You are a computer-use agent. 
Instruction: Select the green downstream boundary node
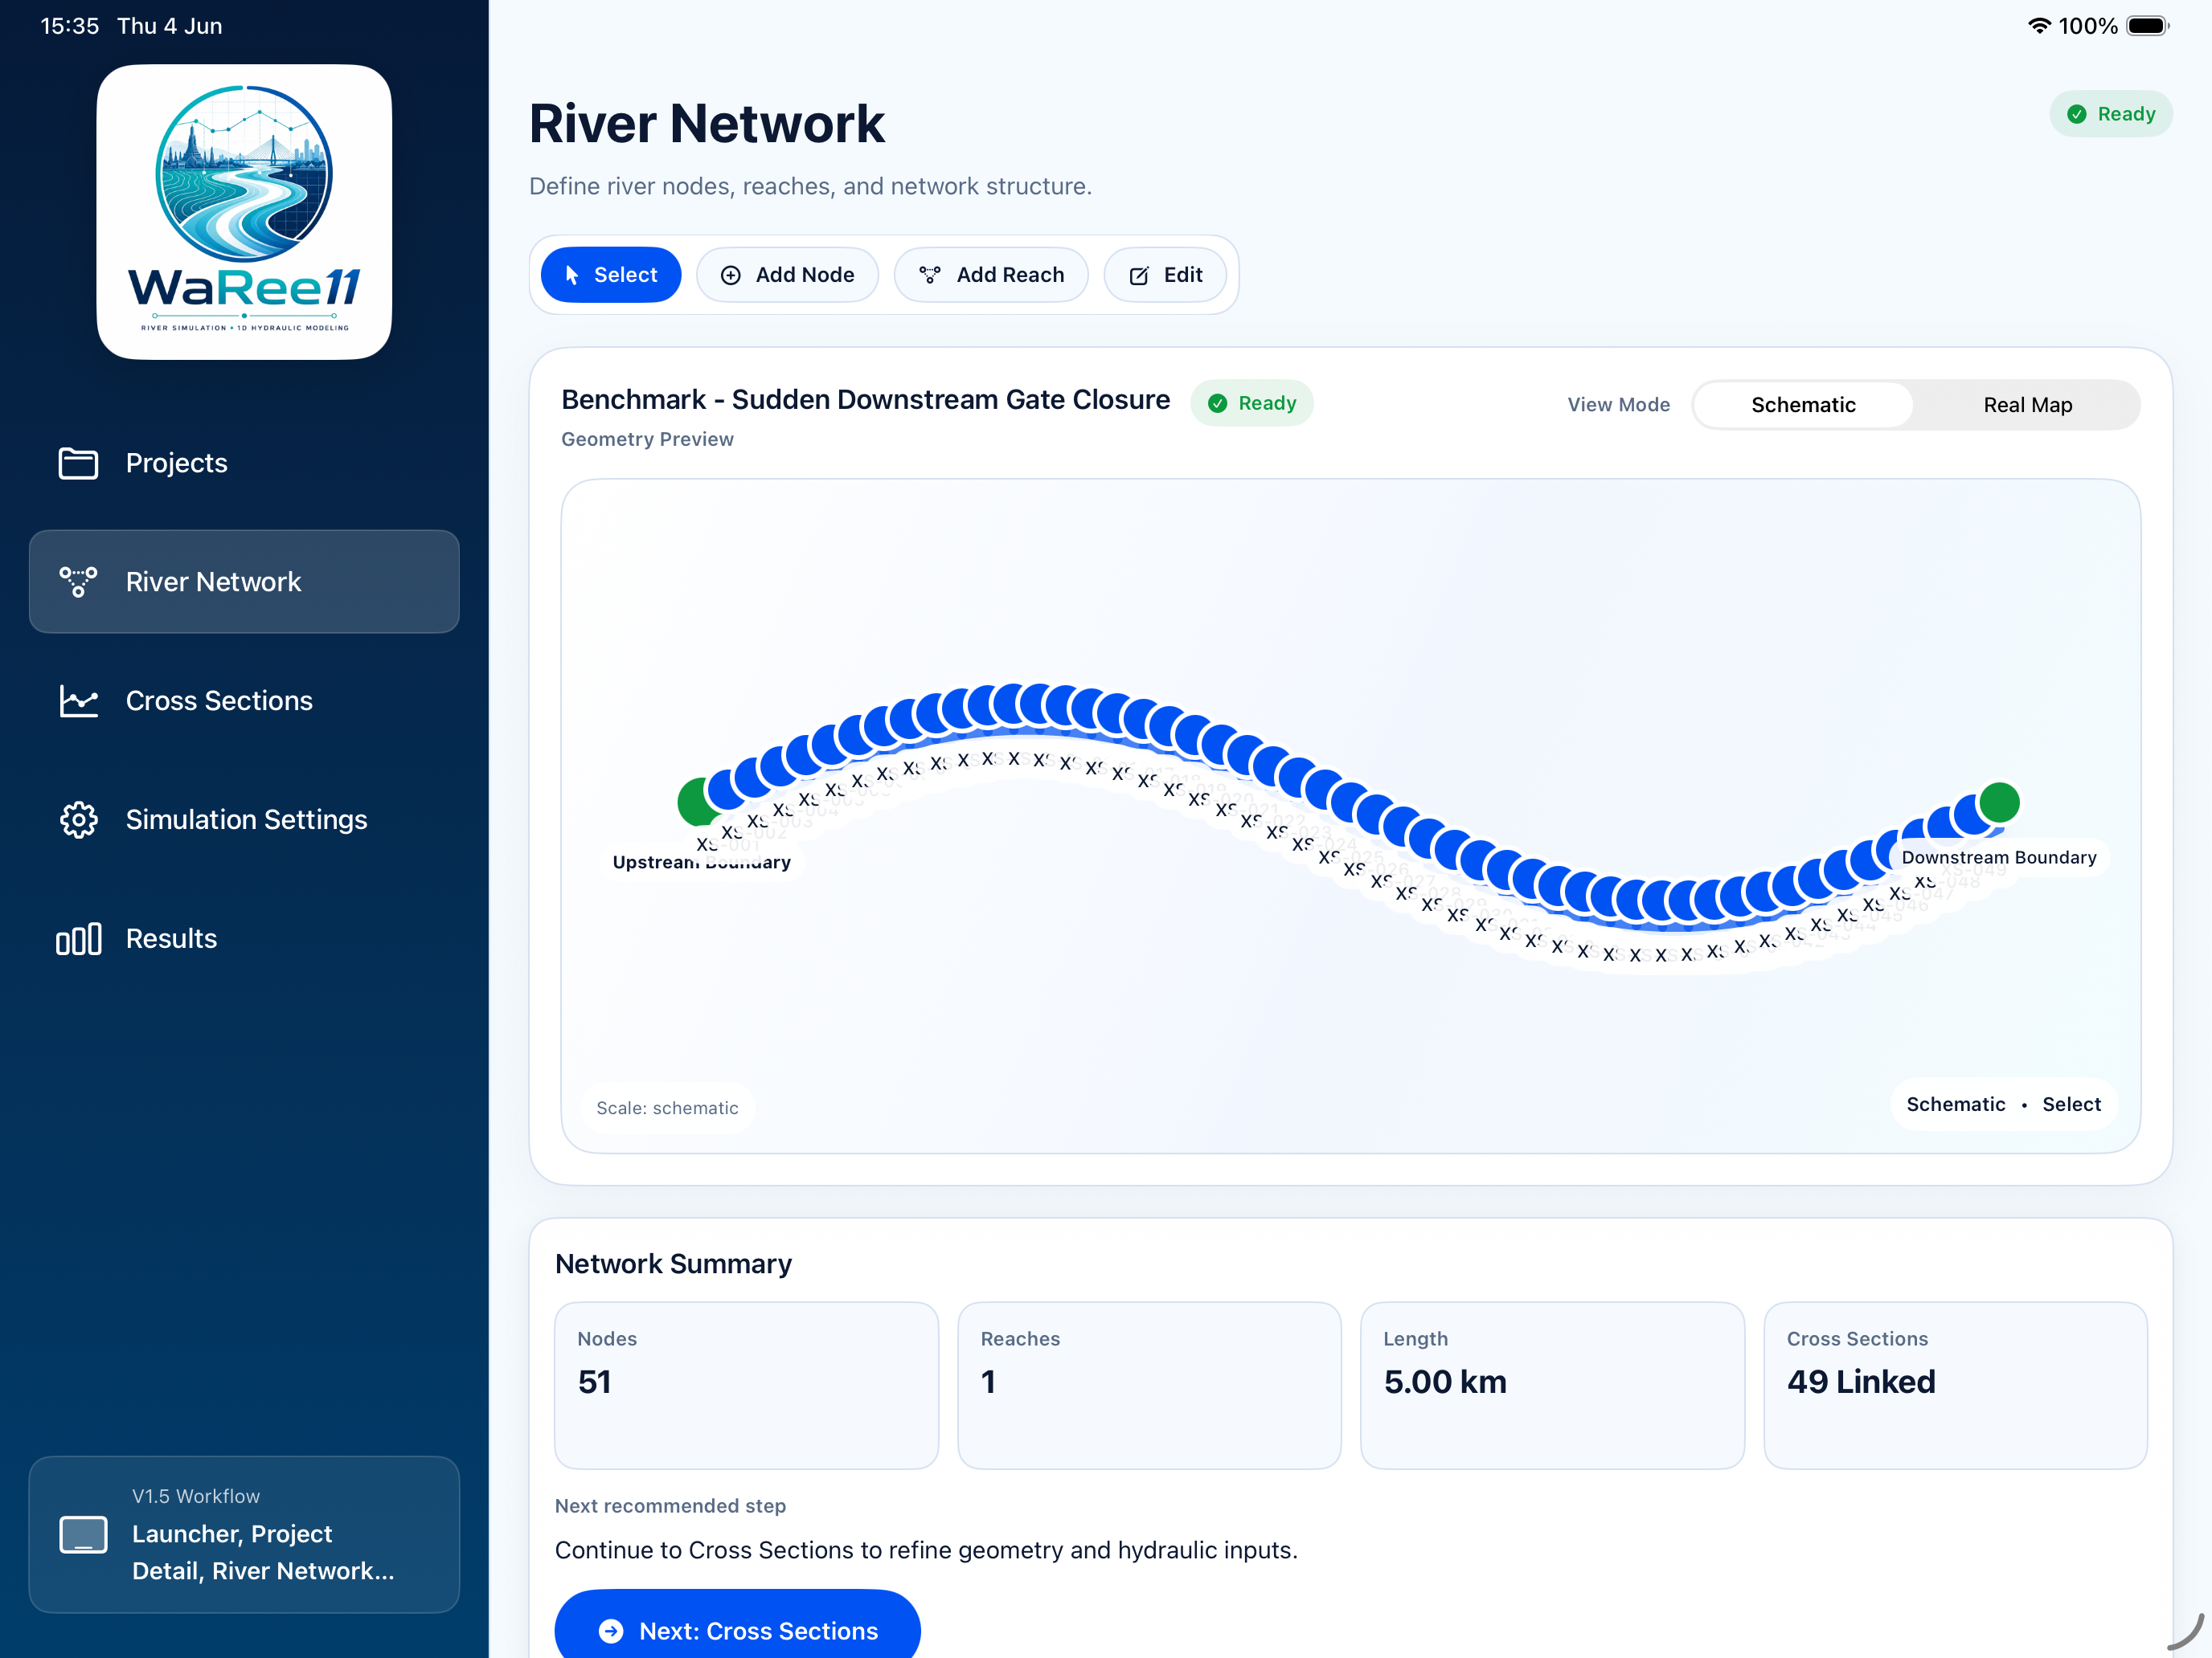1999,802
